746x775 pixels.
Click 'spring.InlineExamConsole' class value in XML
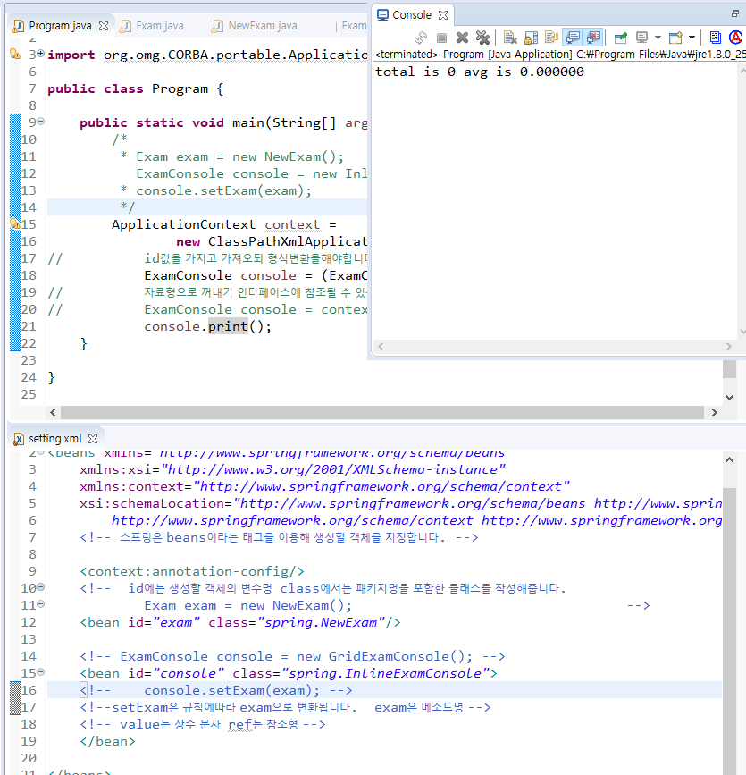click(385, 673)
